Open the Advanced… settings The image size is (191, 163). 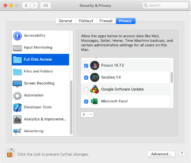161,154
